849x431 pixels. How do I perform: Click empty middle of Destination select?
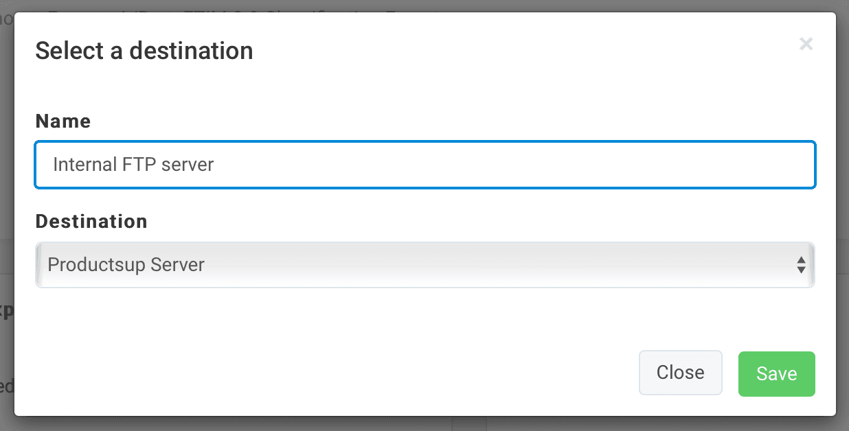(481, 265)
